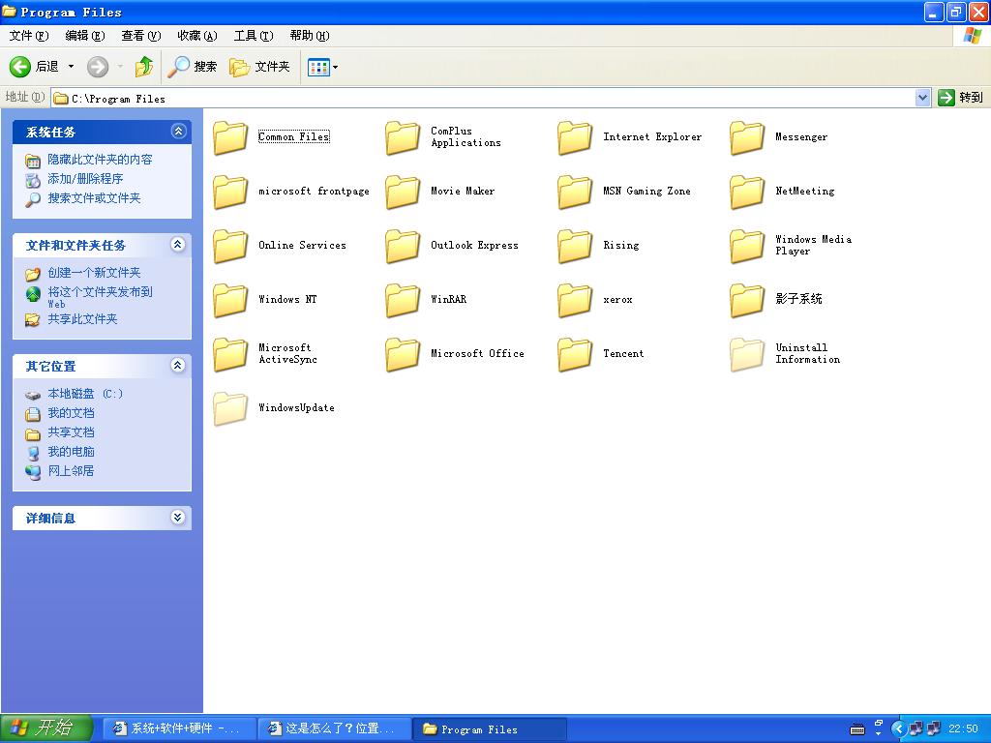The height and width of the screenshot is (743, 991).
Task: Switch to 这是怎么了?位置 taskbar window
Action: (335, 728)
